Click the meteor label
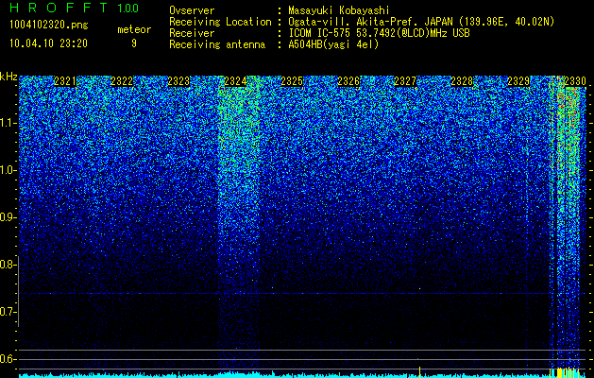The width and height of the screenshot is (594, 378). click(134, 29)
